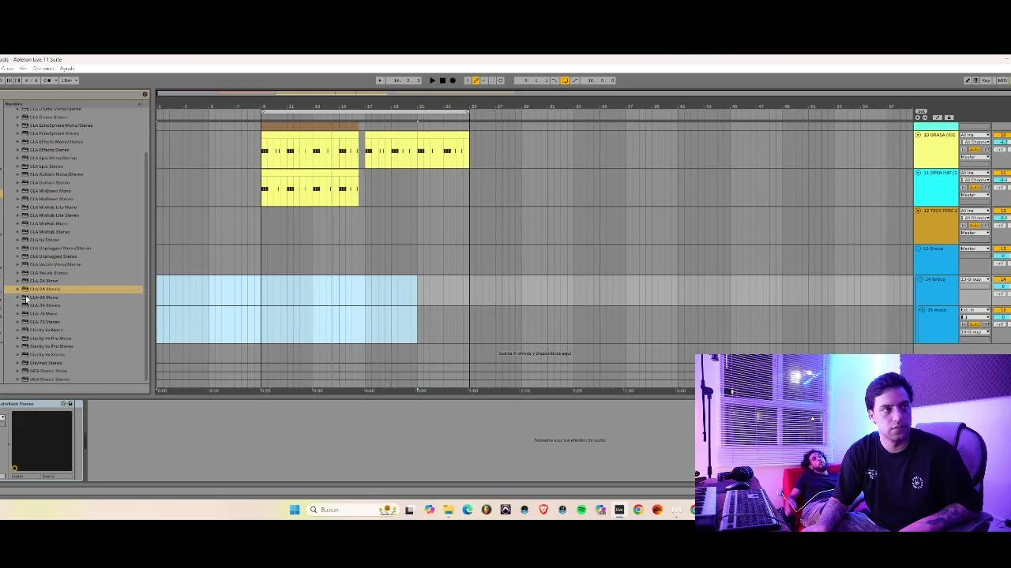Viewport: 1011px width, 568px height.
Task: Jump to the next locator arrow
Action: click(x=925, y=118)
